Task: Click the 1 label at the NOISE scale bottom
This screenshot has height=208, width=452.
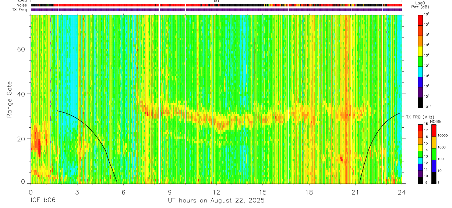Action: pos(439,182)
